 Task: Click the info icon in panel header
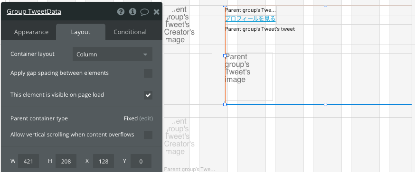click(132, 12)
